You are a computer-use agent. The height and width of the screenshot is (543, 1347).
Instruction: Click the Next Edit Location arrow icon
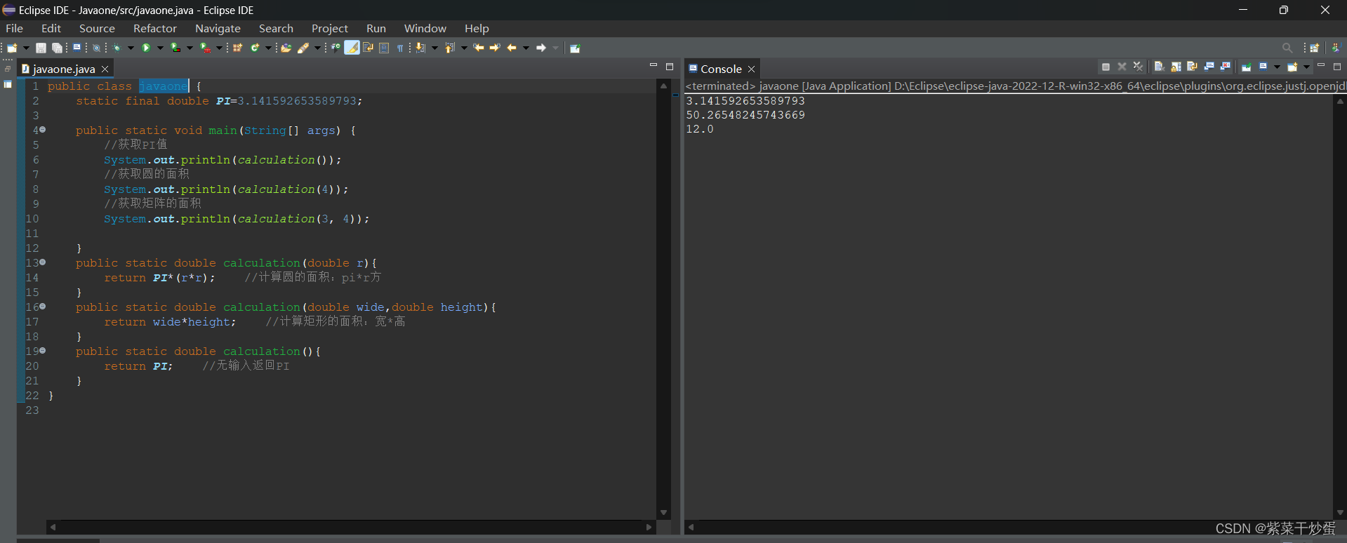495,48
